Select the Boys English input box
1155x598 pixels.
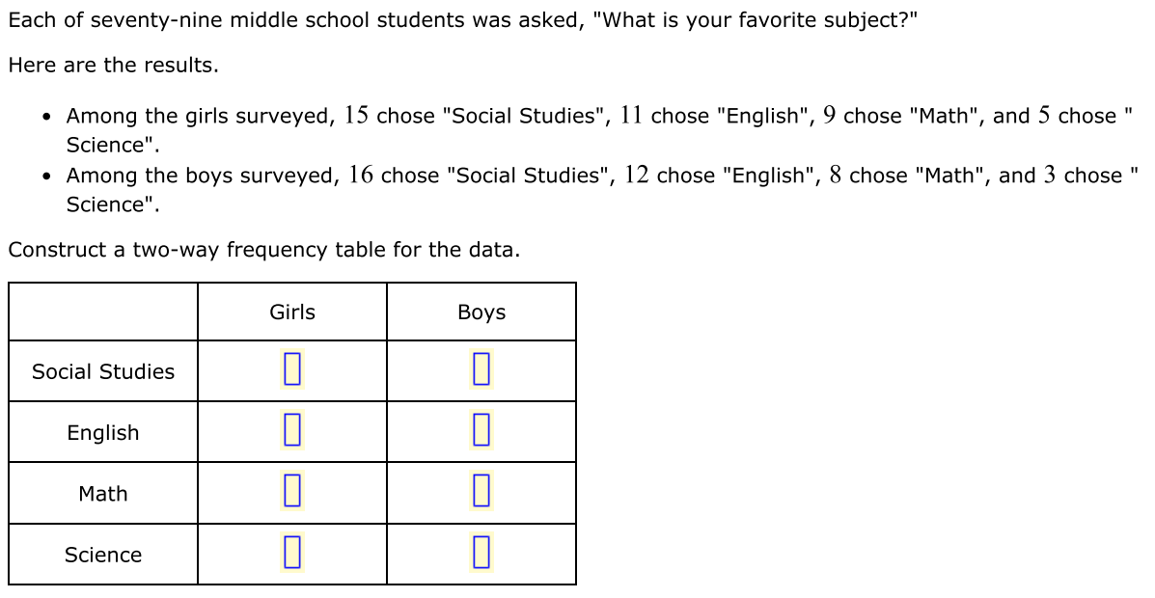pos(481,431)
